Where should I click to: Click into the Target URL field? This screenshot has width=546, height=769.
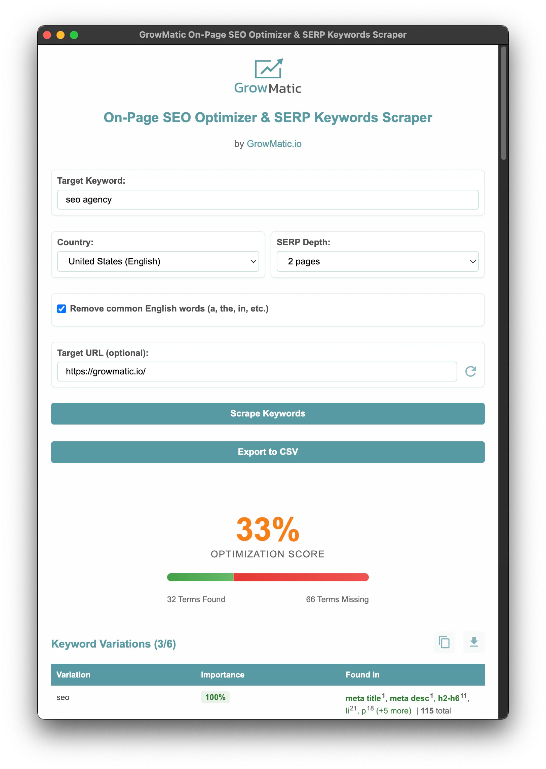257,372
